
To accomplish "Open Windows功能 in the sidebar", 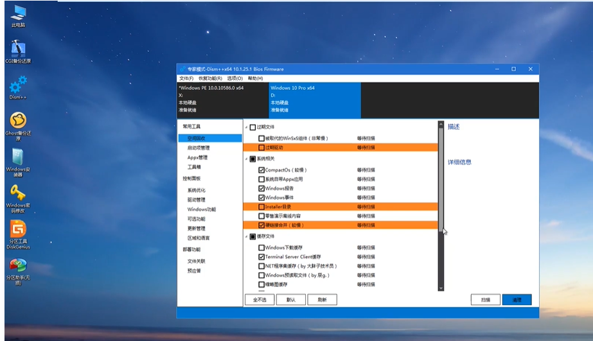I will click(x=202, y=209).
